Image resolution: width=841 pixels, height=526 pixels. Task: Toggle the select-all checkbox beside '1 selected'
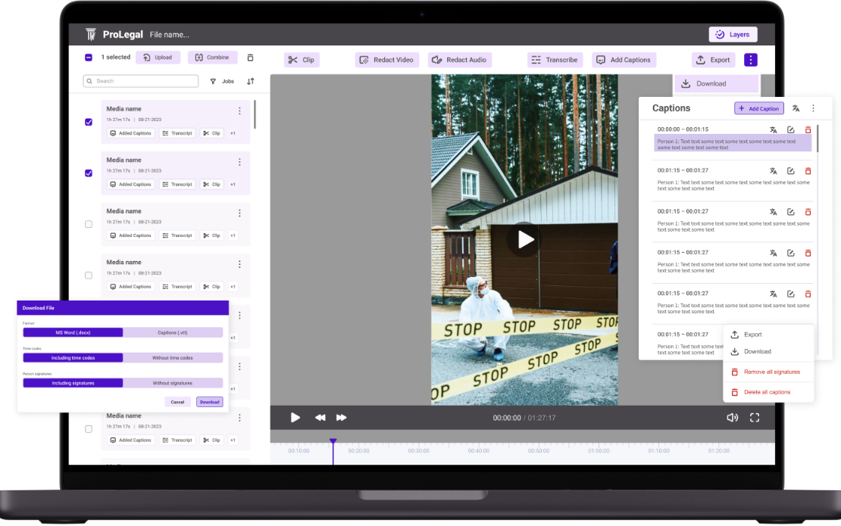coord(89,58)
